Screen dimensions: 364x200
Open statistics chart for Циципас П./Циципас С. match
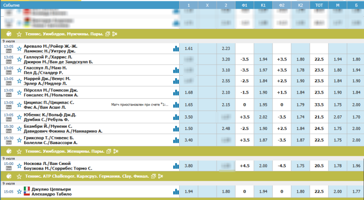(176, 105)
